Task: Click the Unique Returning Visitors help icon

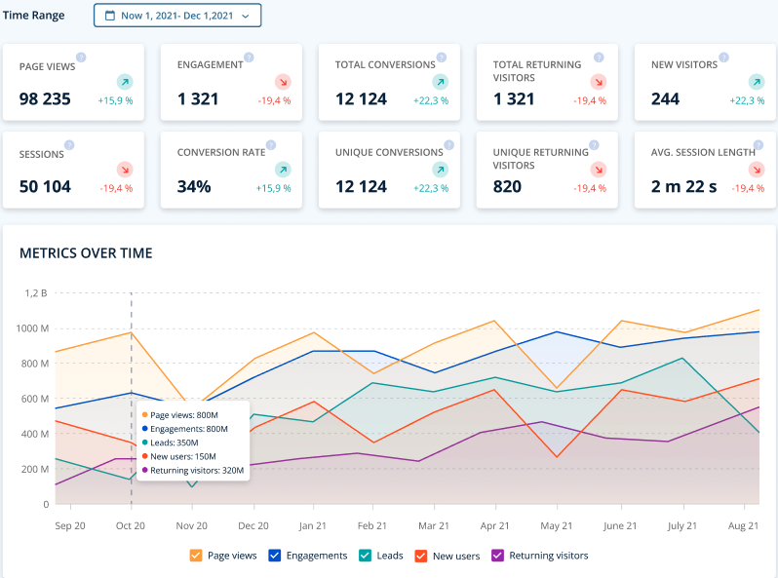Action: 594,145
